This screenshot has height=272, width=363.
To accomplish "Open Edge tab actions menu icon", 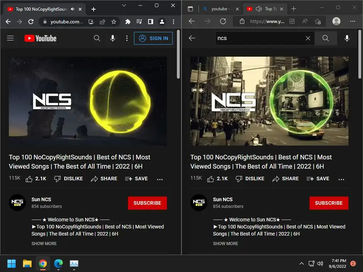I will [x=190, y=9].
